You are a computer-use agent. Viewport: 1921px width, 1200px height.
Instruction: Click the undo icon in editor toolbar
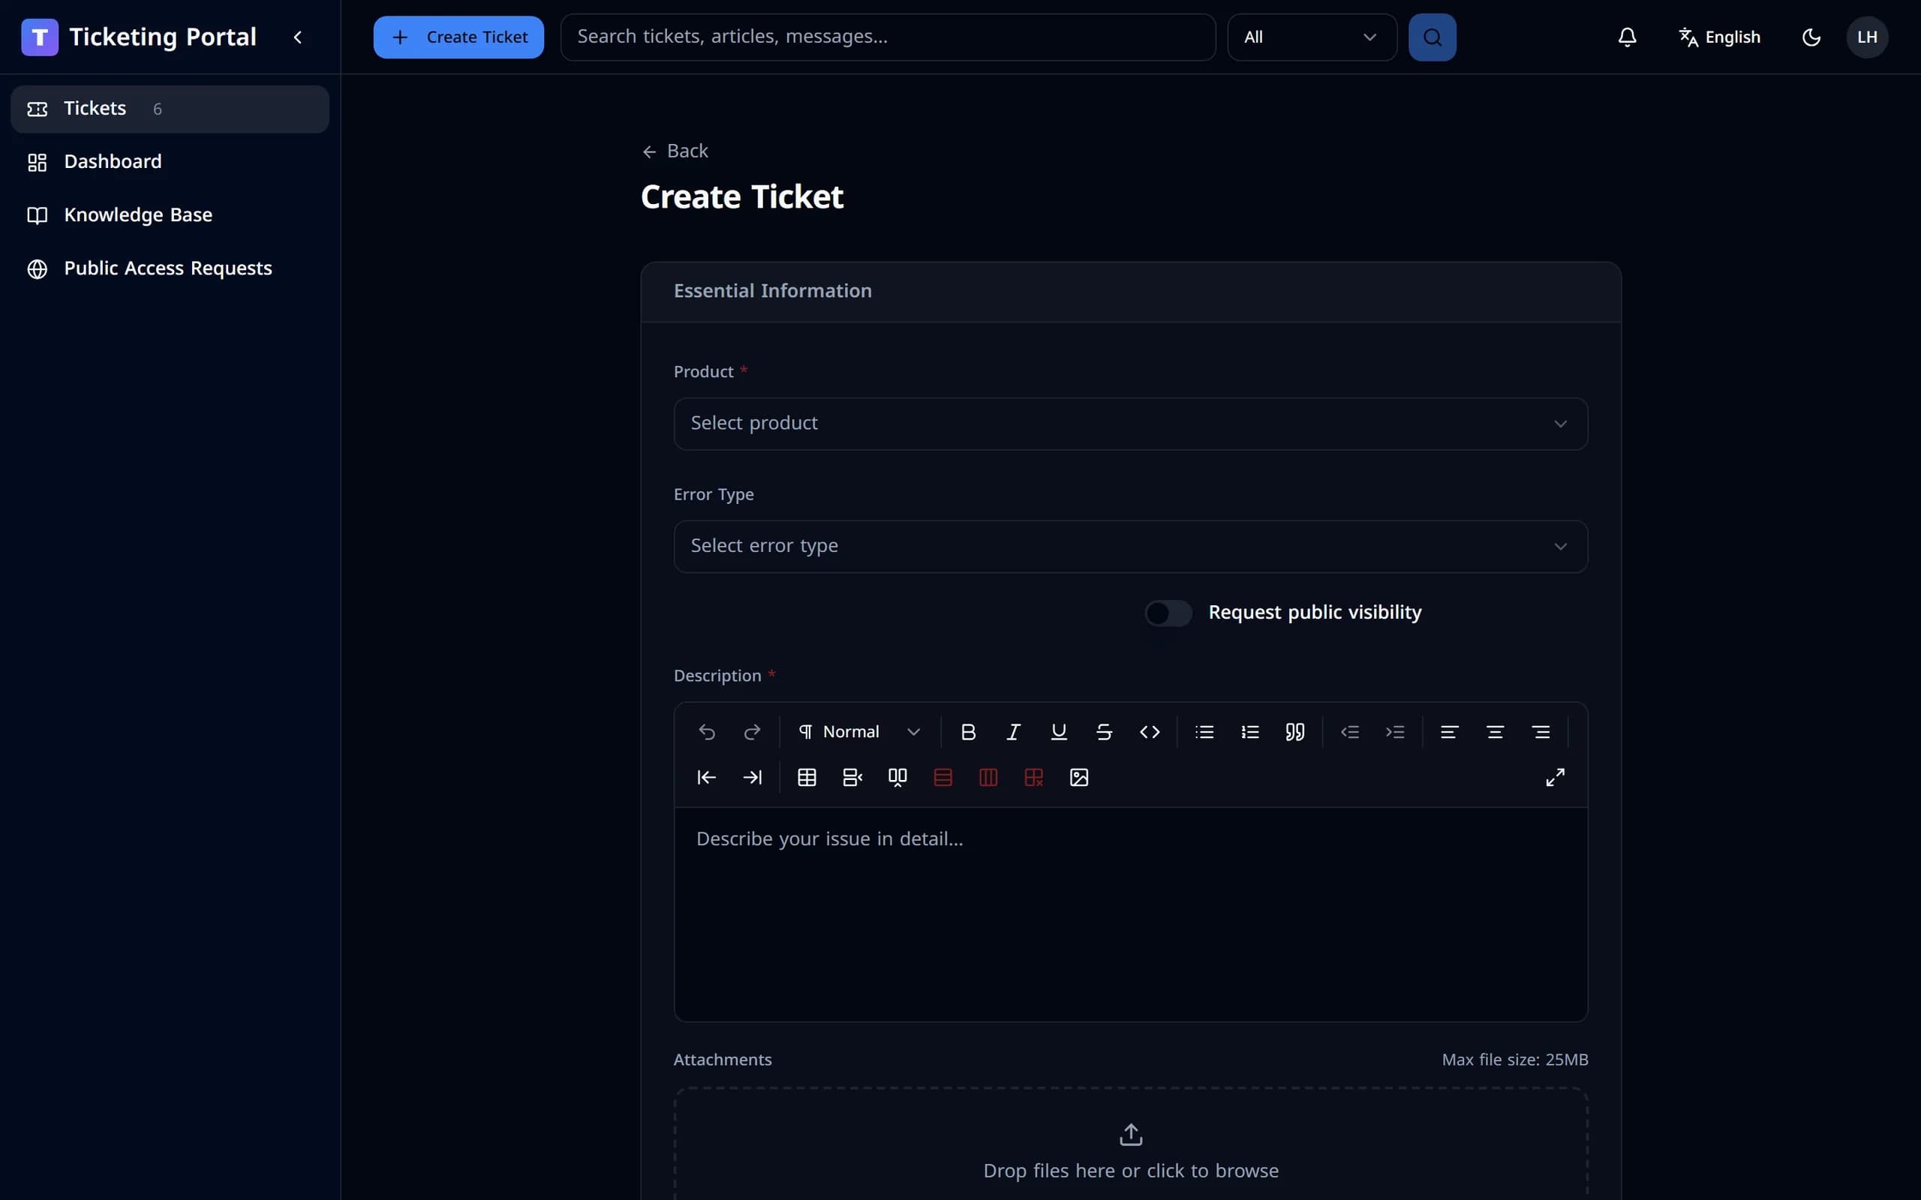tap(706, 732)
